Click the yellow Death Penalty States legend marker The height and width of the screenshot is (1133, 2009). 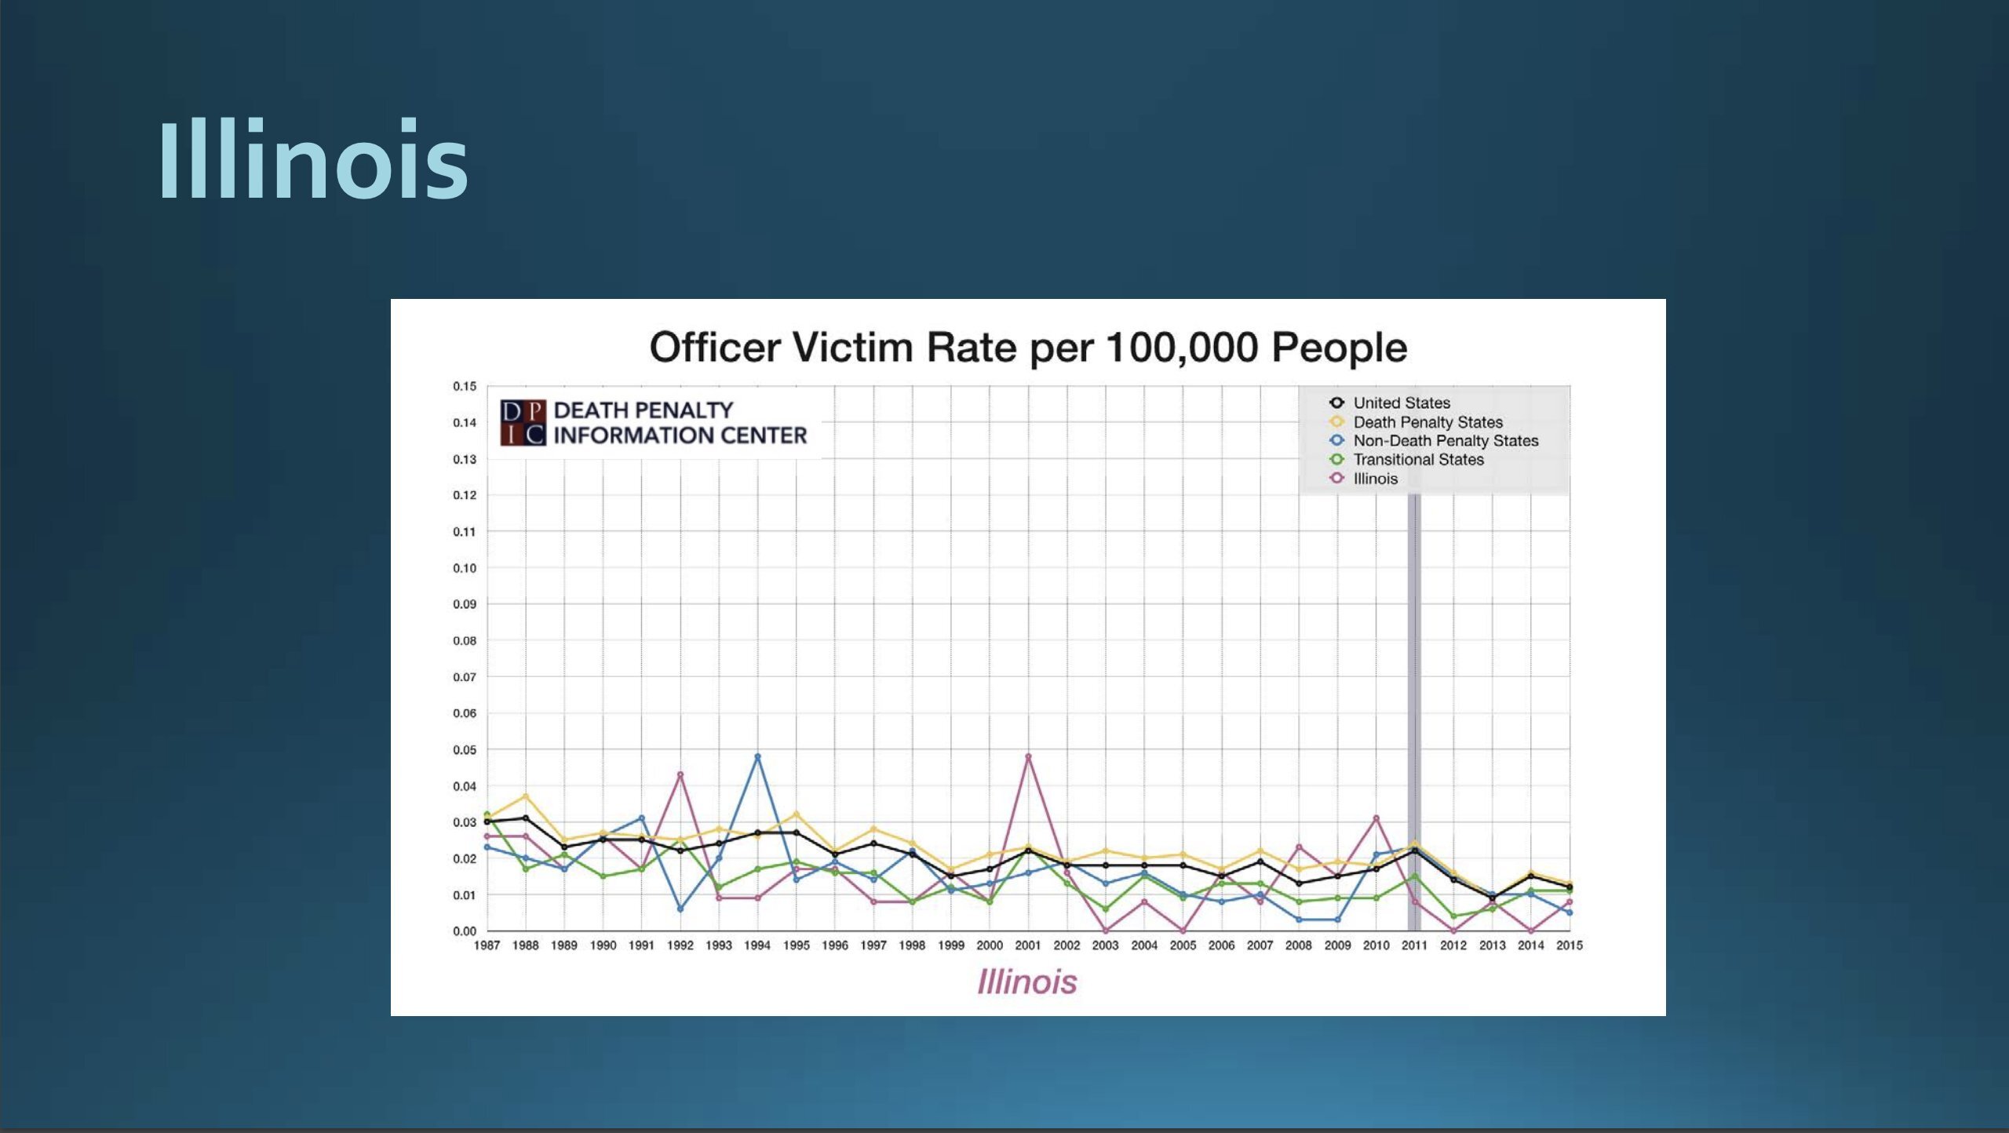[x=1336, y=422]
